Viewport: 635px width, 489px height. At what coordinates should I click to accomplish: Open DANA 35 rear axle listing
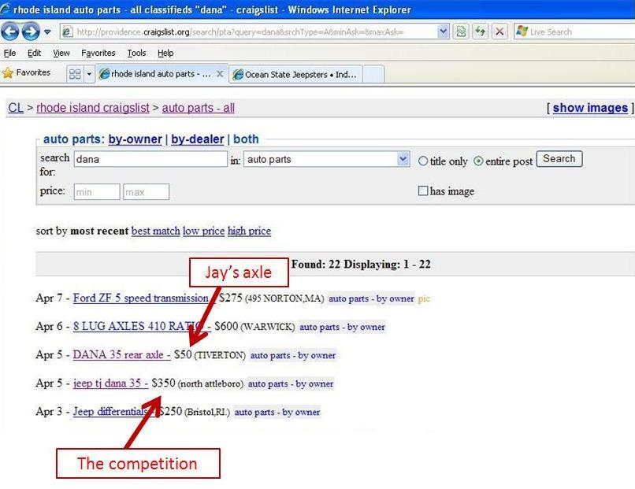pos(121,355)
